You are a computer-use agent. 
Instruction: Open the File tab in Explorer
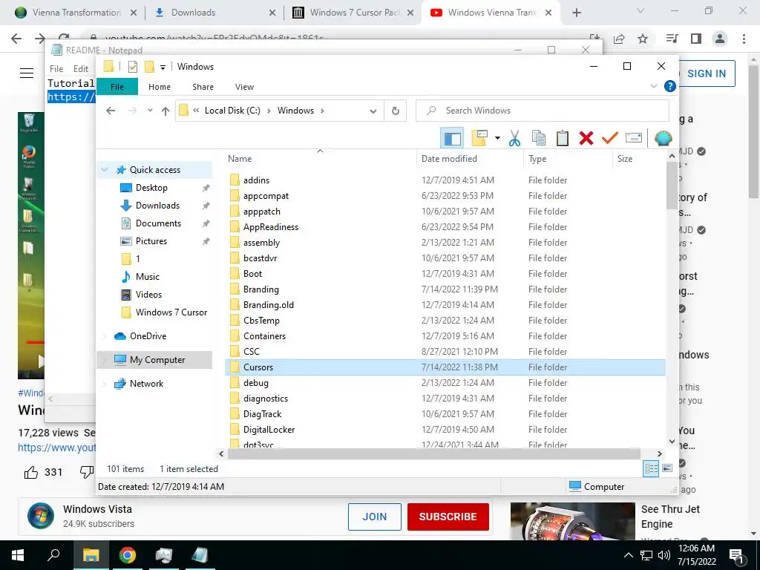(x=117, y=87)
